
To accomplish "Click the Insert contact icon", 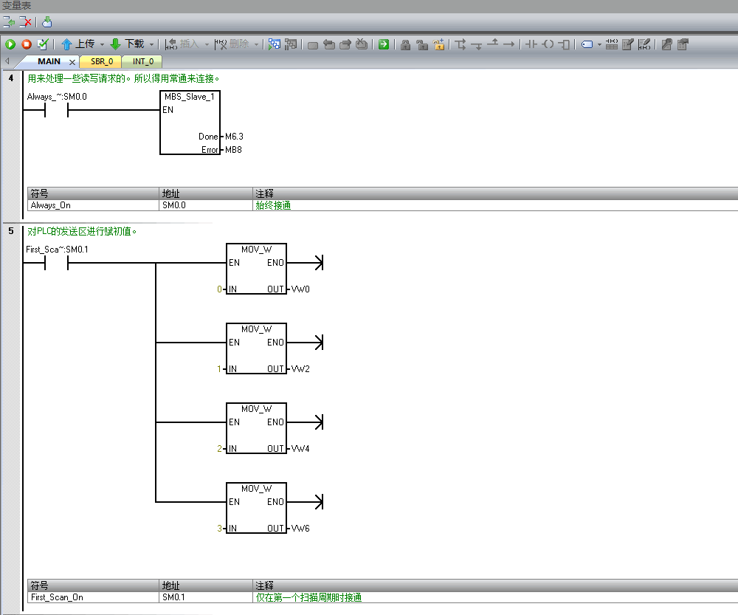I will click(531, 44).
